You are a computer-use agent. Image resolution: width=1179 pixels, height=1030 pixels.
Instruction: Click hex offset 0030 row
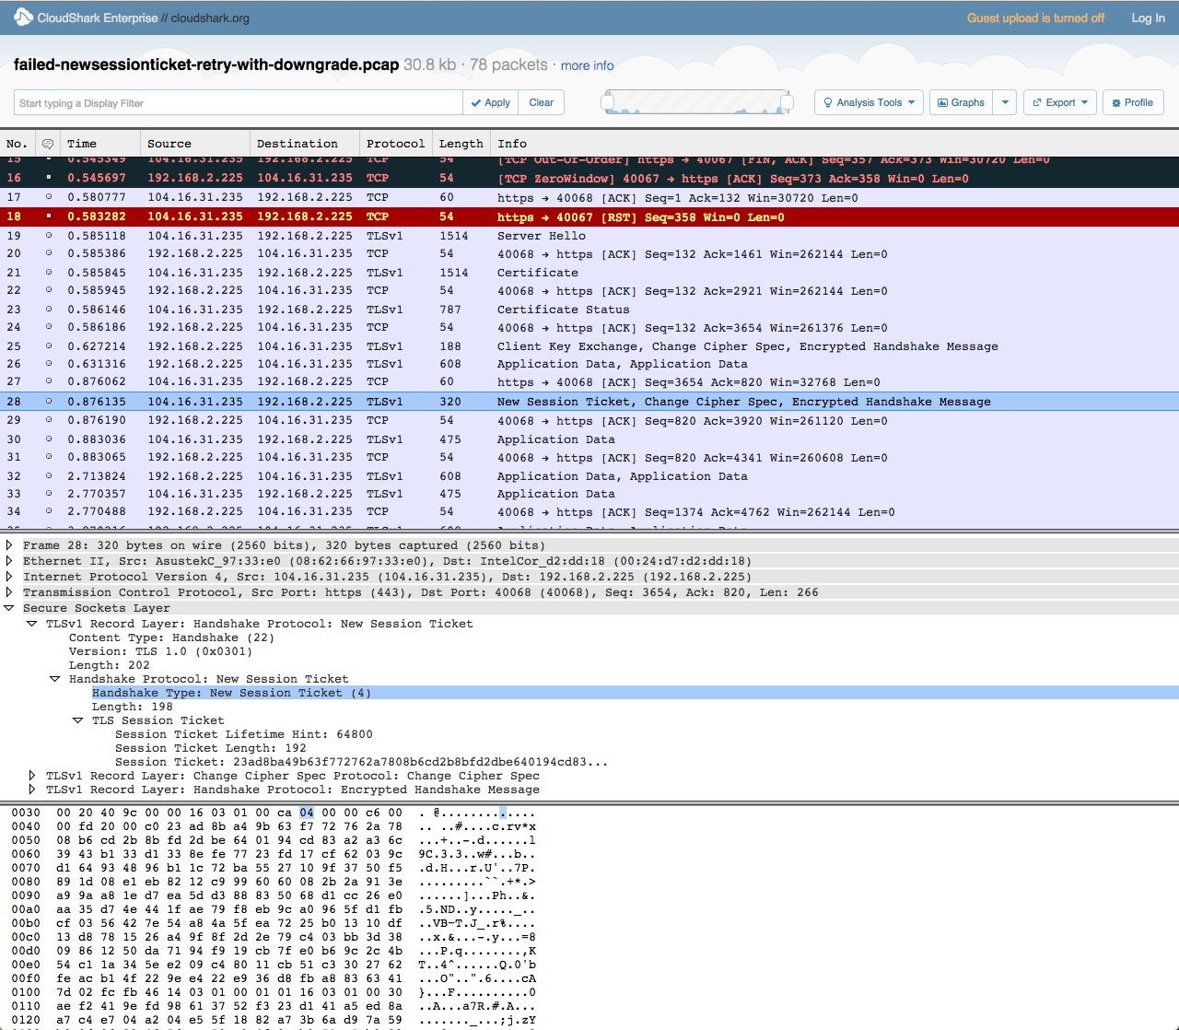pyautogui.click(x=26, y=813)
